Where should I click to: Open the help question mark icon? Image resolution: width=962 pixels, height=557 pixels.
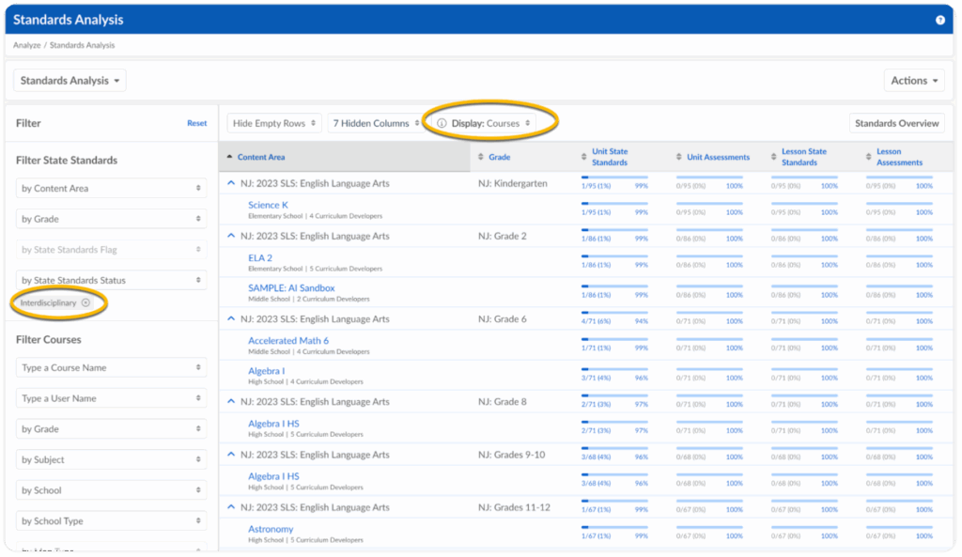[939, 21]
